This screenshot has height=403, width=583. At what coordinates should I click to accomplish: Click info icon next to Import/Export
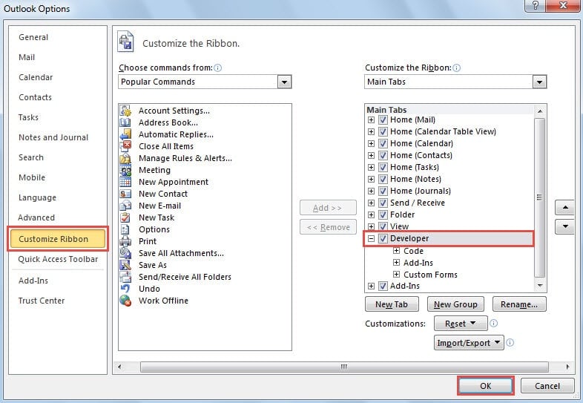point(510,343)
